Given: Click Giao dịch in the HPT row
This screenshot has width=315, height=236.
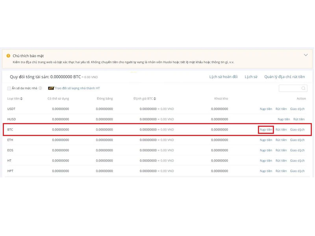Looking at the screenshot, I should click(297, 171).
